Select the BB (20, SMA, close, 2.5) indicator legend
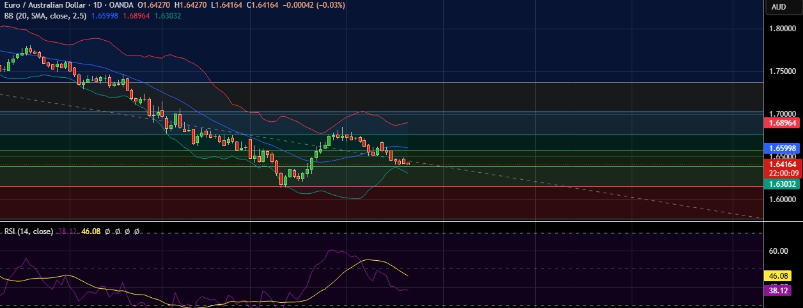Viewport: 803px width, 308px height. click(44, 15)
